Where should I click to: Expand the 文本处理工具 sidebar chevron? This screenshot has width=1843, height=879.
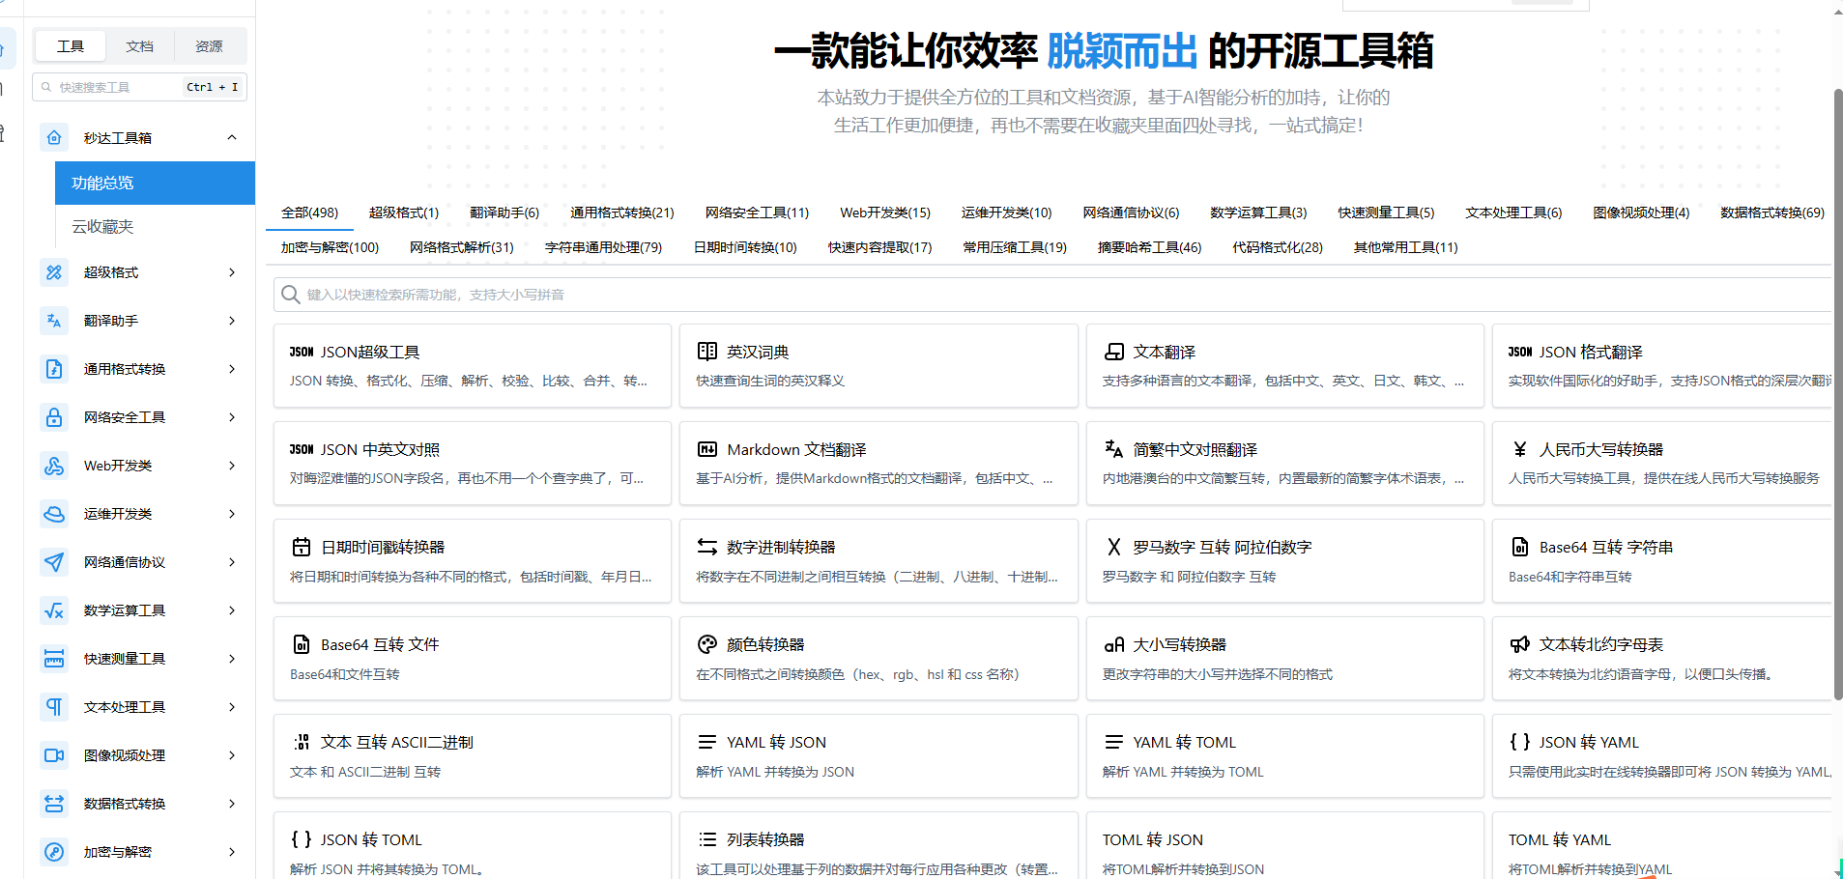[x=232, y=707]
